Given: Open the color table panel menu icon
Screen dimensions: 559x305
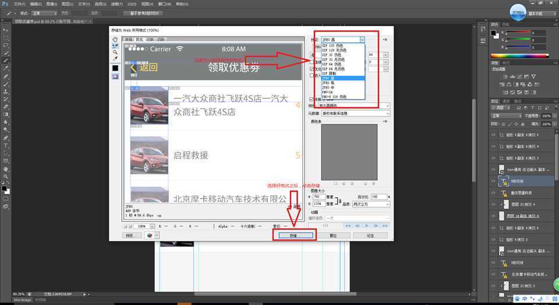Looking at the screenshot, I should tap(385, 122).
